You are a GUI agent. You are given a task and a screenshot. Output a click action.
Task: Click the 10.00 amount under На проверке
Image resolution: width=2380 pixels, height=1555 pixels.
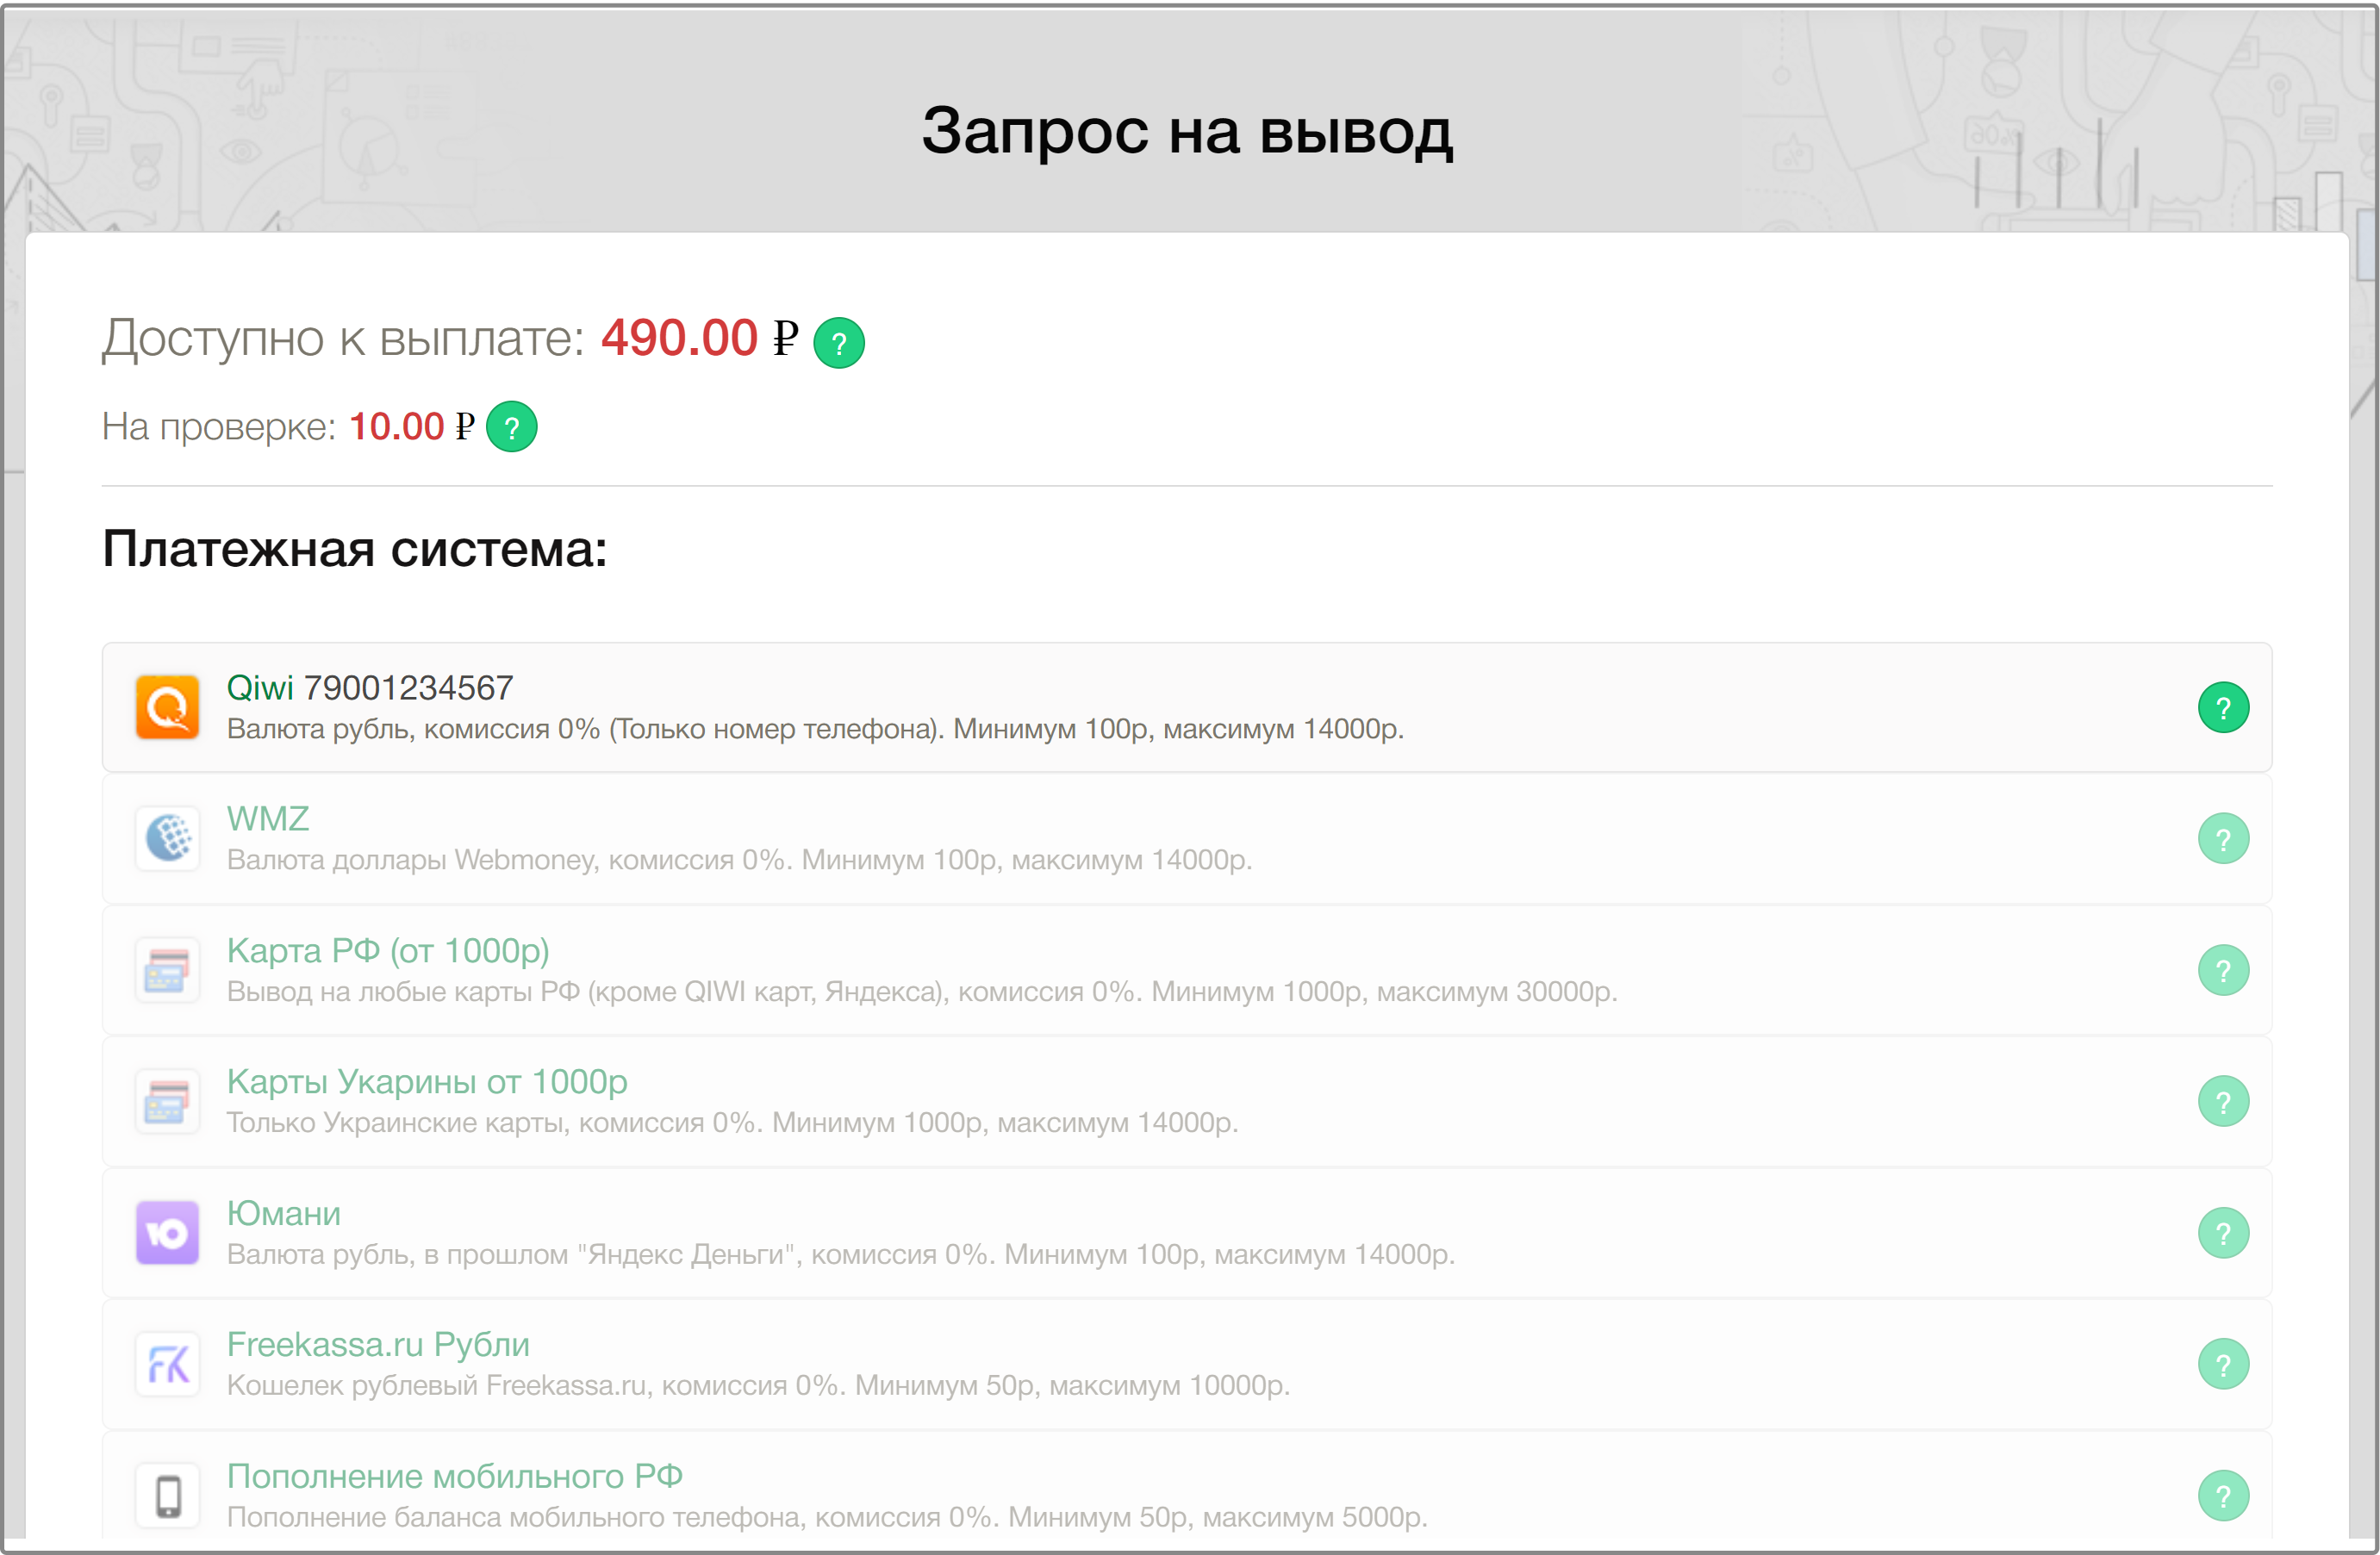tap(396, 427)
